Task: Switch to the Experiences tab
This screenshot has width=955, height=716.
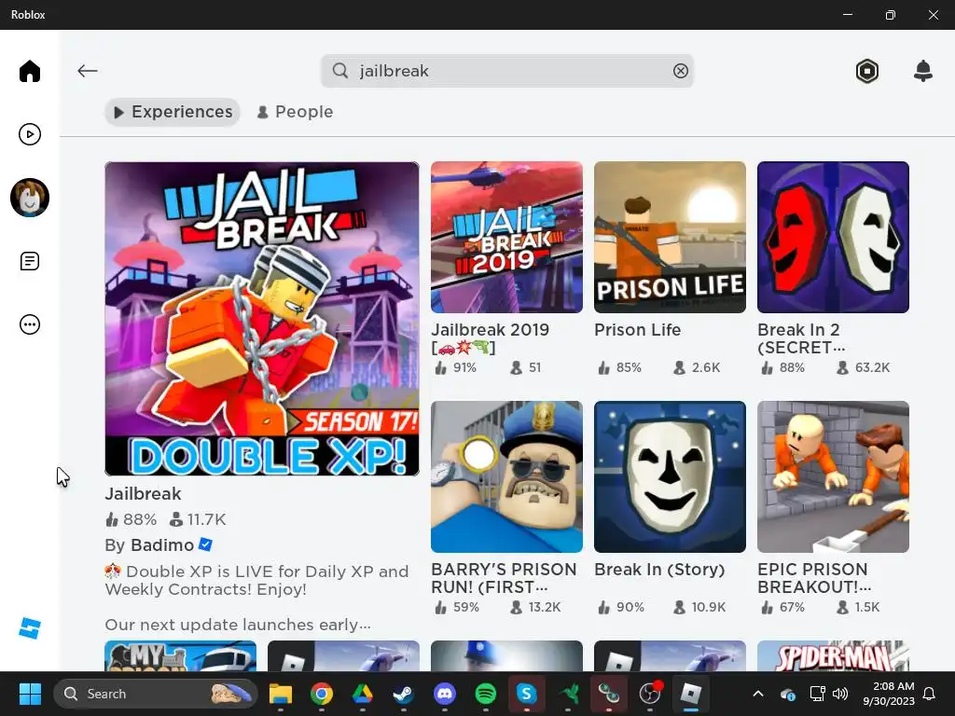Action: (x=173, y=112)
